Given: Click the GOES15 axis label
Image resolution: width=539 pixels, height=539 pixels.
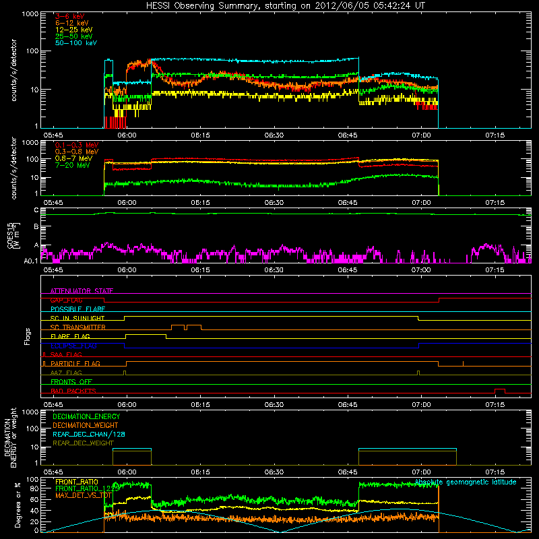Looking at the screenshot, I should [13, 236].
